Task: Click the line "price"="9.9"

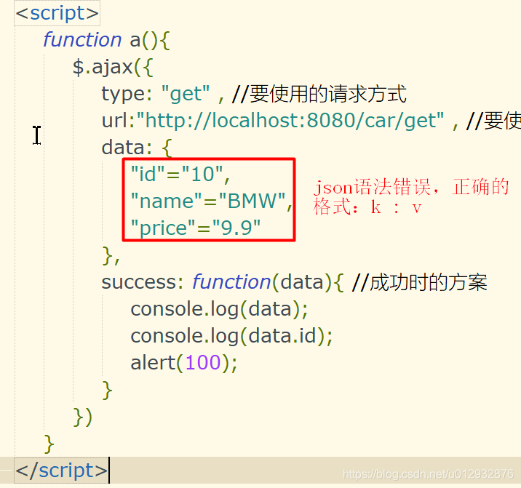Action: (x=195, y=228)
